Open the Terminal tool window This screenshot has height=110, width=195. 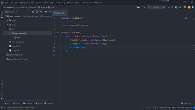[x=49, y=104]
